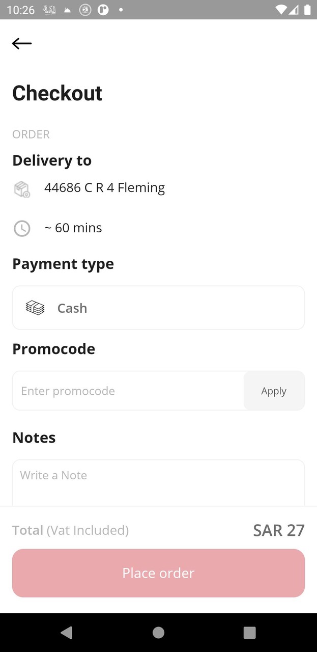Focus the Enter promocode field
The height and width of the screenshot is (652, 317).
tap(128, 391)
